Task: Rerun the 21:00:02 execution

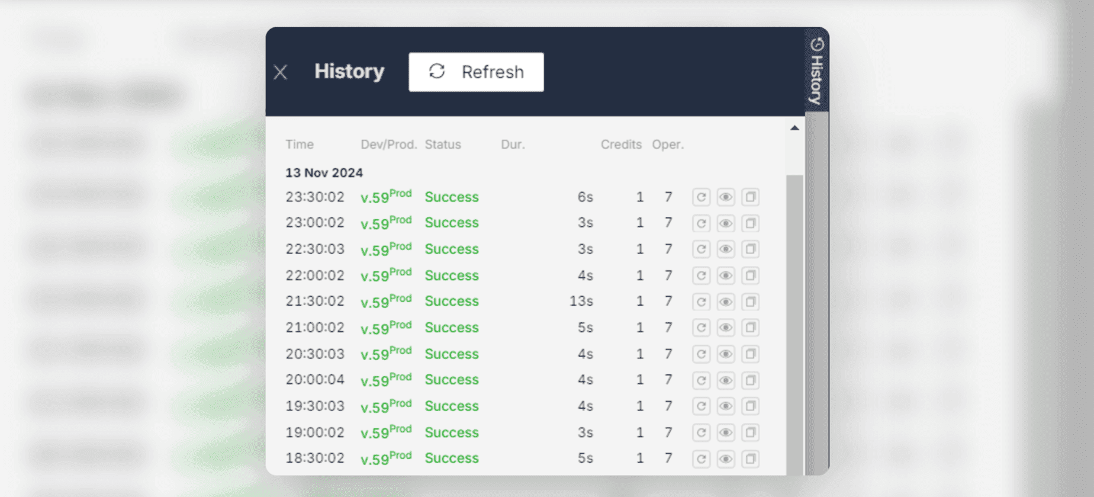Action: pos(701,328)
